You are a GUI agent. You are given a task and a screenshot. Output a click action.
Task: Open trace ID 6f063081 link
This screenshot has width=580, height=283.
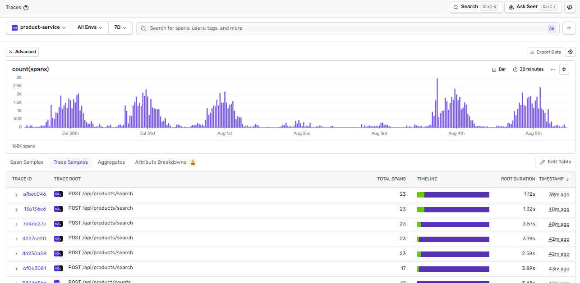coord(35,269)
